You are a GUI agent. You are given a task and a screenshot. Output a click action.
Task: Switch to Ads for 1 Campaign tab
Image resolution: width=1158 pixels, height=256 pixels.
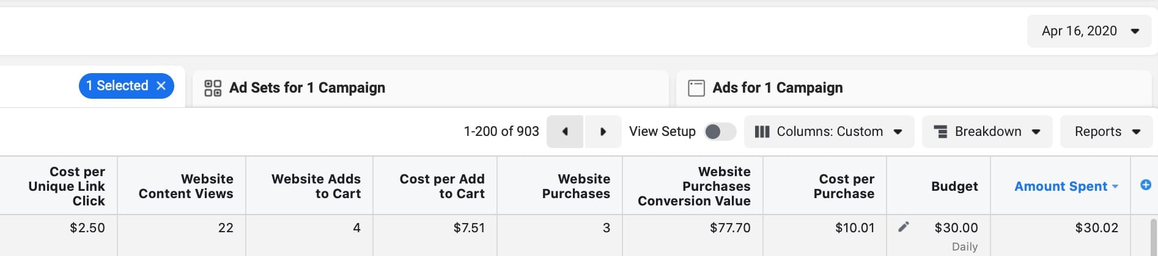coord(777,88)
